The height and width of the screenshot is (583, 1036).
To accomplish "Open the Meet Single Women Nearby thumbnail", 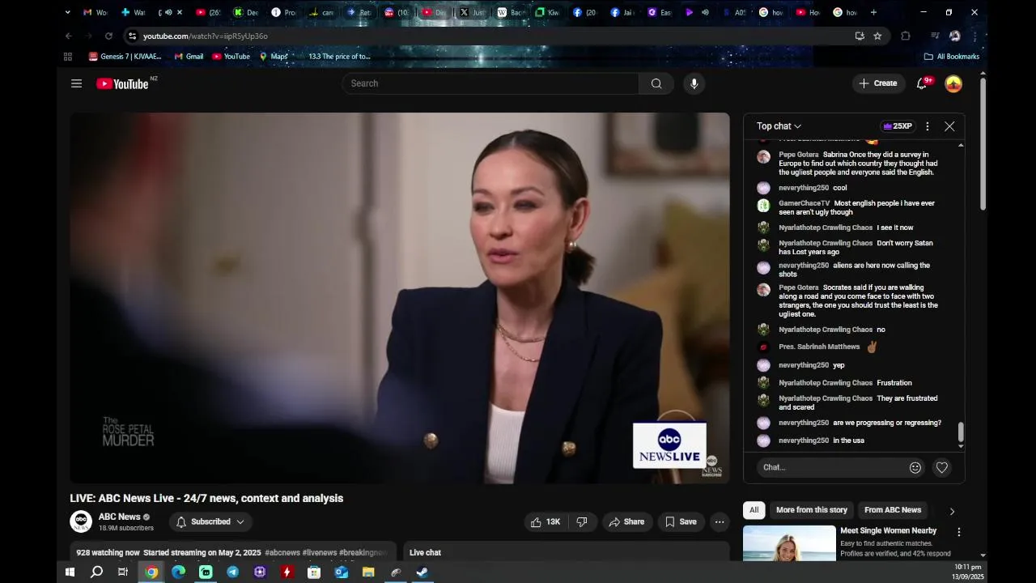I will pyautogui.click(x=789, y=543).
